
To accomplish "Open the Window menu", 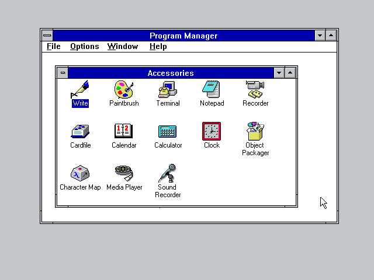I will pyautogui.click(x=123, y=47).
